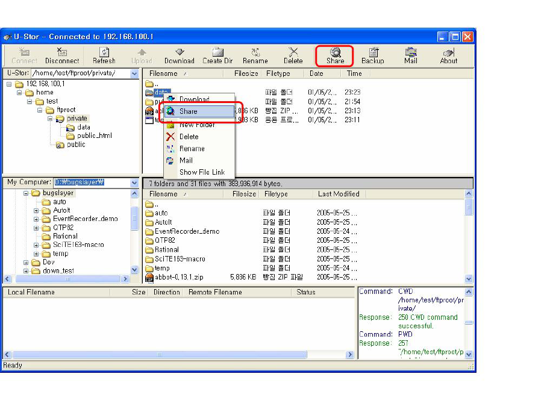Click the Create Dir toolbar icon

point(217,55)
